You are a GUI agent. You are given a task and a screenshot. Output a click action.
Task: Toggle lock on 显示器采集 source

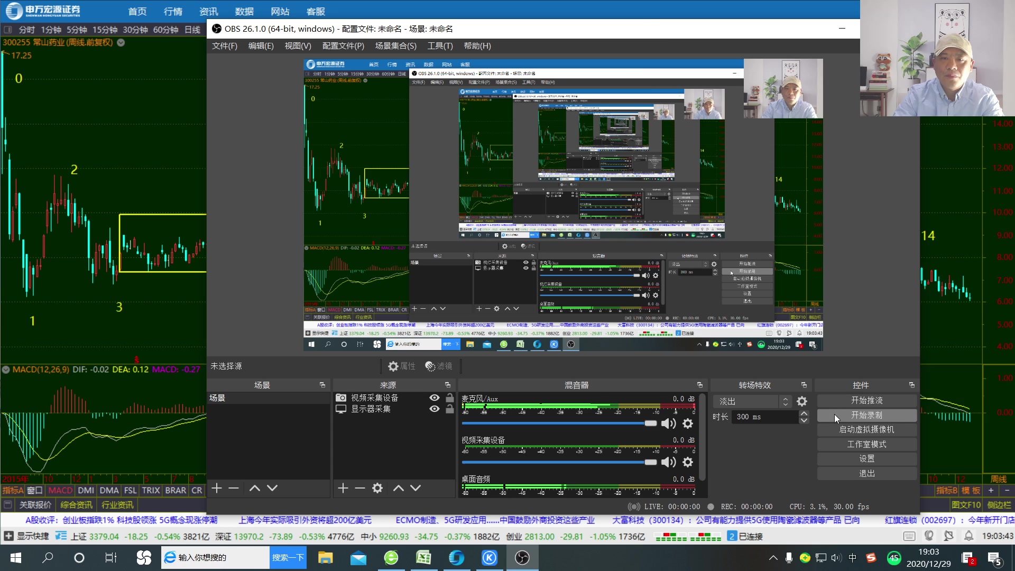pos(450,409)
